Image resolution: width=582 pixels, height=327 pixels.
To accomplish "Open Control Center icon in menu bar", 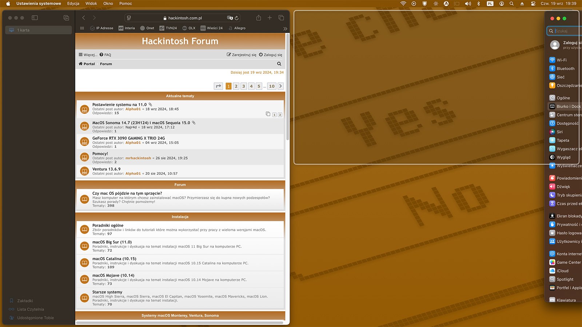I will (x=533, y=4).
